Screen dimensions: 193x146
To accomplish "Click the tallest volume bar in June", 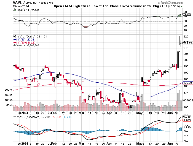I will point(179,101).
